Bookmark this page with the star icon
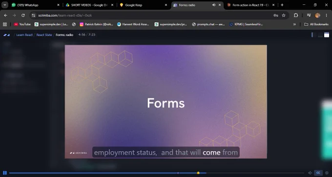This screenshot has height=177, width=332. point(284,15)
